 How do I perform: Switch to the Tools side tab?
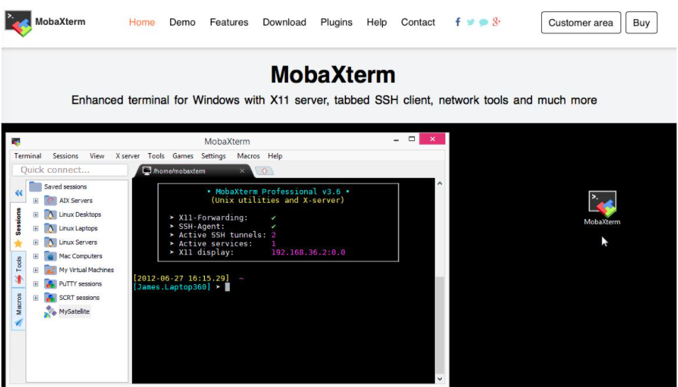click(x=18, y=269)
